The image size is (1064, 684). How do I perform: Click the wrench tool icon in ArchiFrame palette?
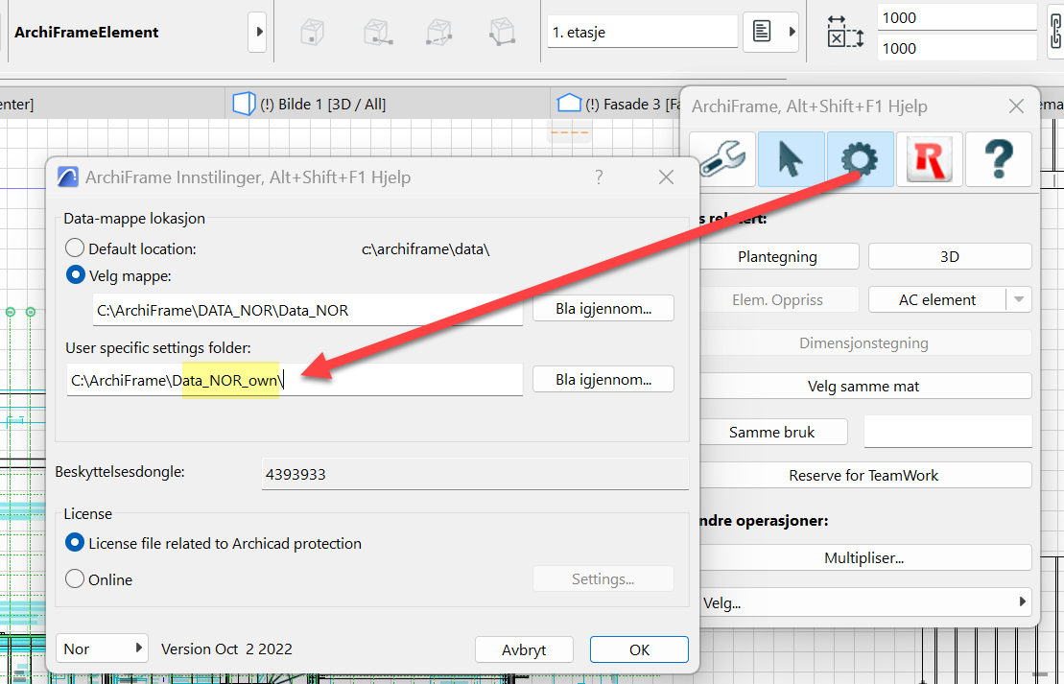[x=721, y=159]
